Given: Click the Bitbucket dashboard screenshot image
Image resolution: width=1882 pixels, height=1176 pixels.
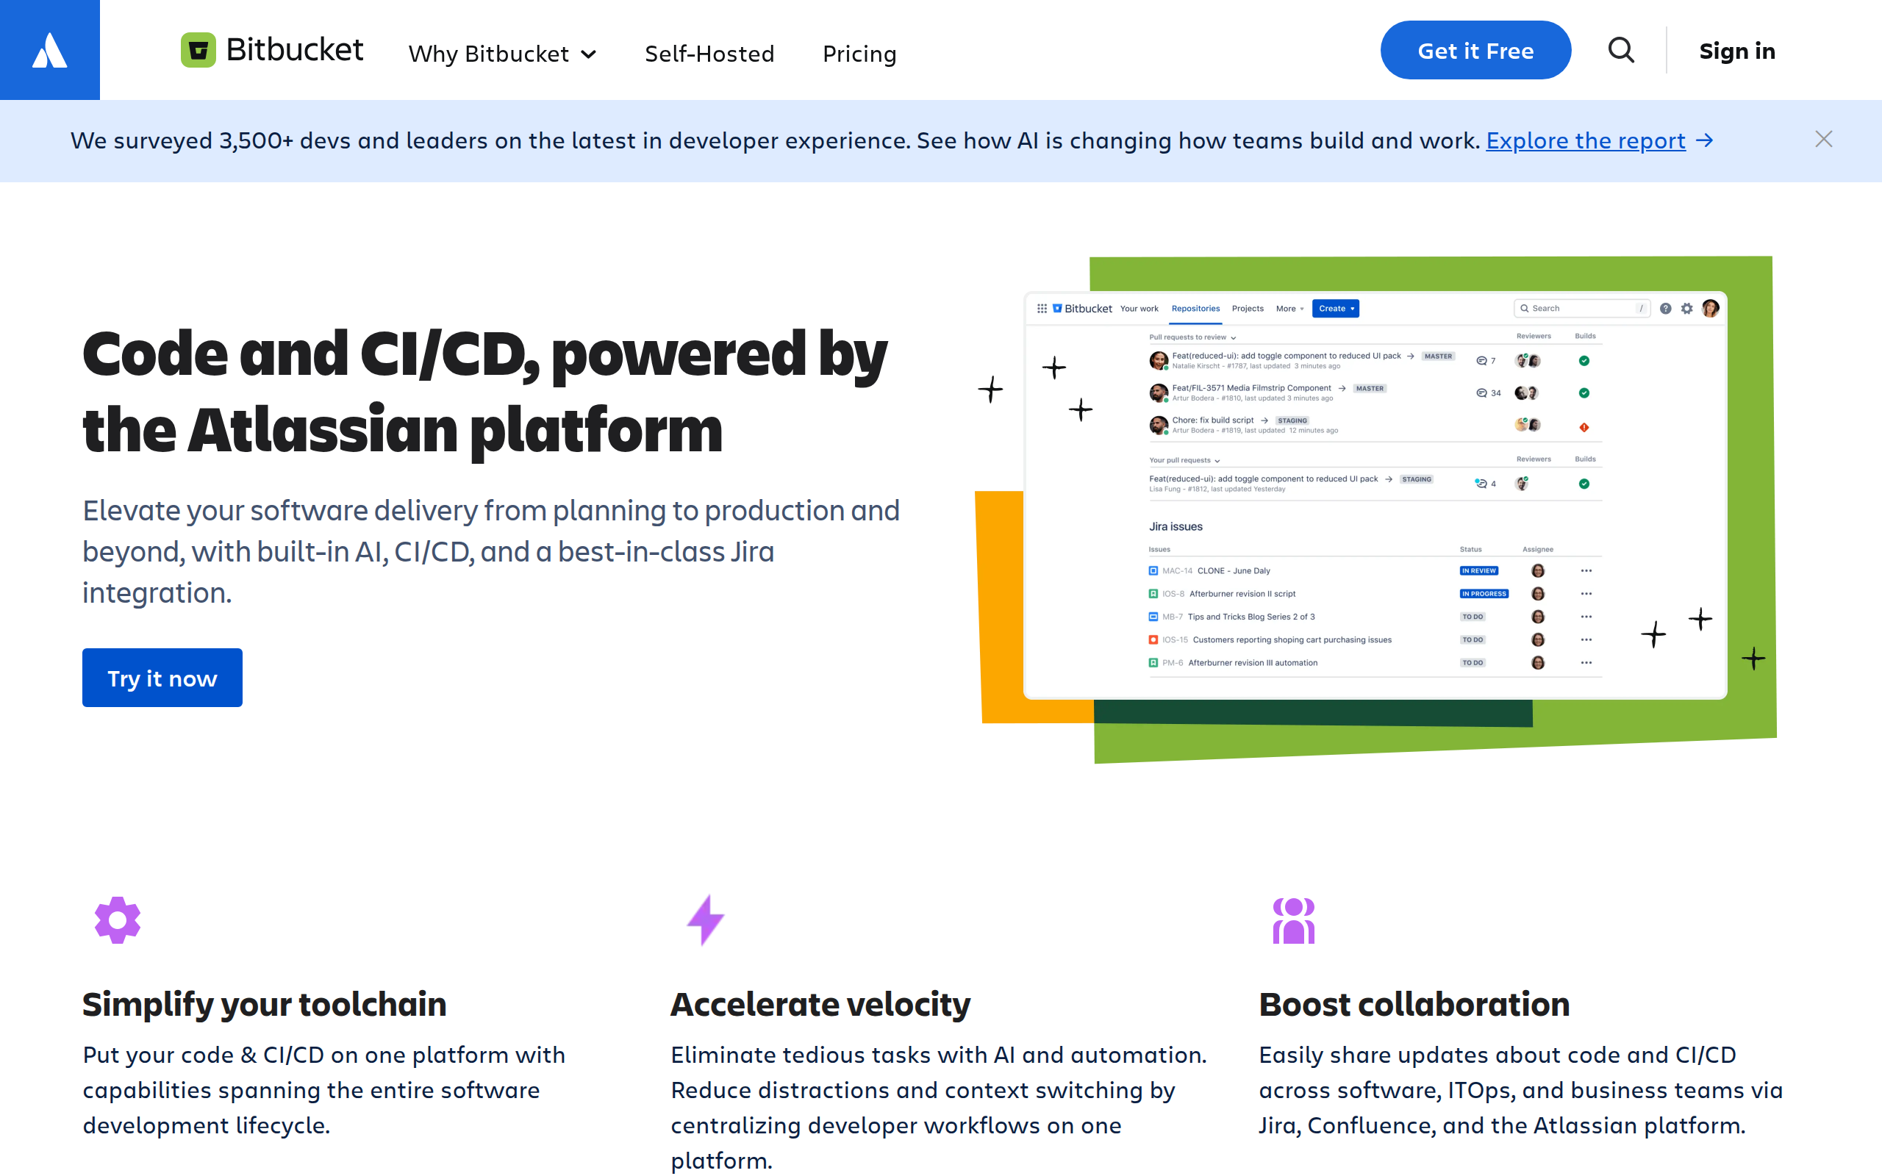Looking at the screenshot, I should coord(1375,495).
